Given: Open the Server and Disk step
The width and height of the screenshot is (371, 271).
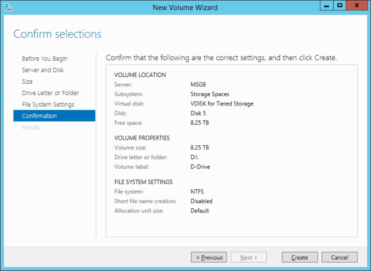Looking at the screenshot, I should pyautogui.click(x=44, y=70).
